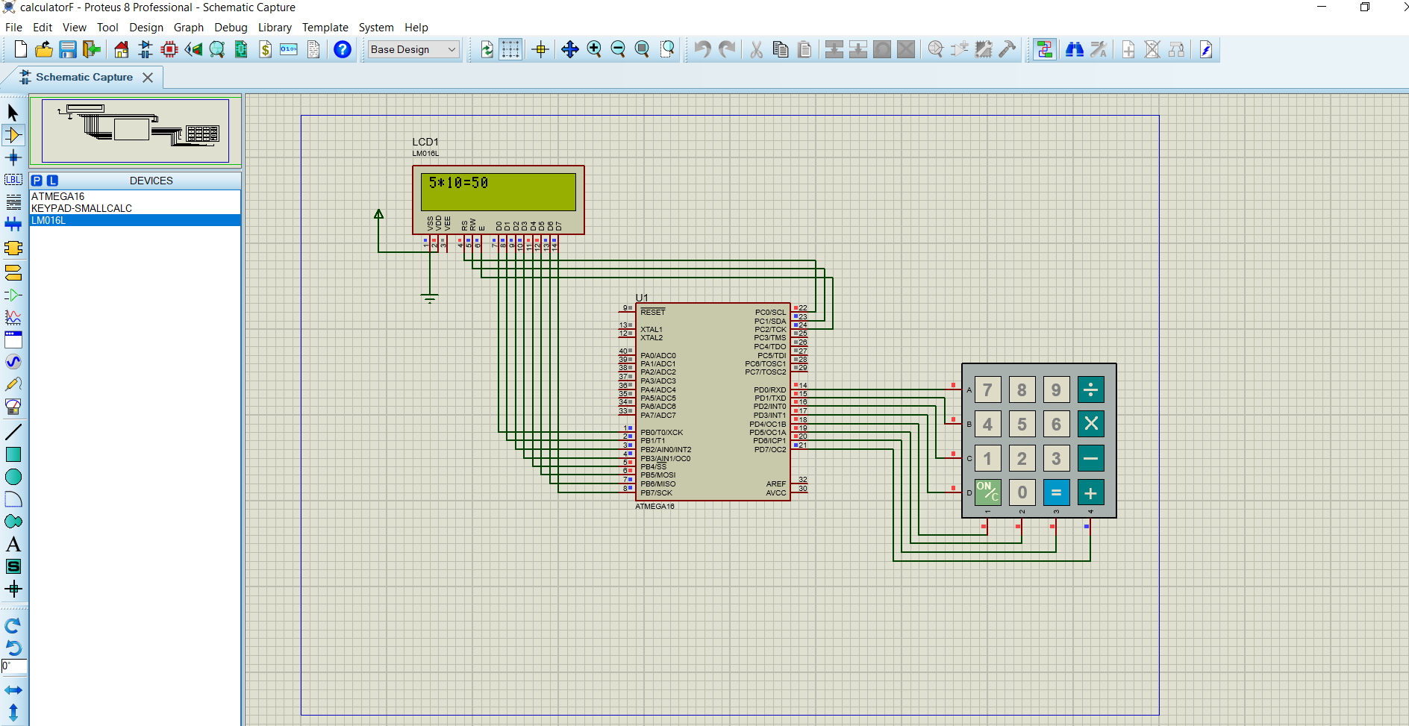This screenshot has height=726, width=1409.
Task: Toggle the grid display
Action: (x=512, y=49)
